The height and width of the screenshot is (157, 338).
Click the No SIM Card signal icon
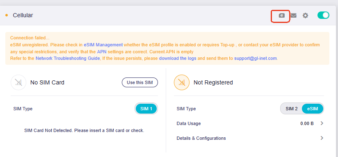pos(18,82)
